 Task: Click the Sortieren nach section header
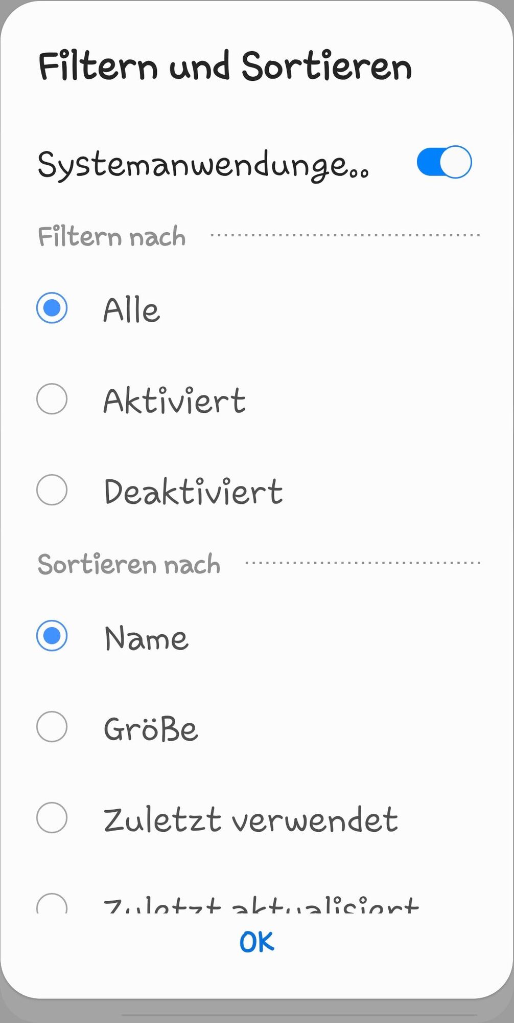[x=129, y=564]
